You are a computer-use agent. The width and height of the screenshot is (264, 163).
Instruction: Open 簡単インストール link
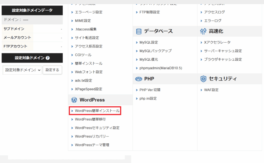[x=89, y=63]
